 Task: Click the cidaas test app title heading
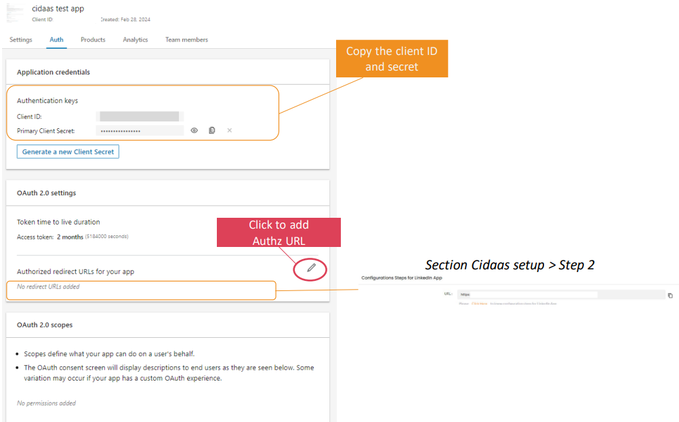coord(58,8)
